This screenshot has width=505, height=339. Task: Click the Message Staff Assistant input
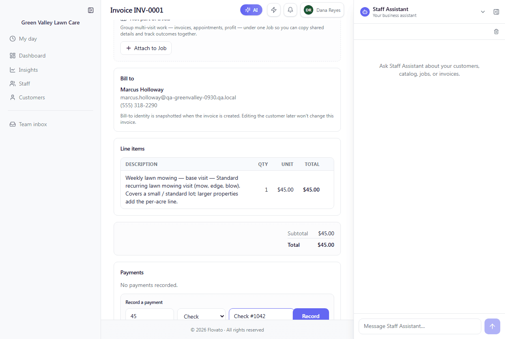[x=420, y=326]
